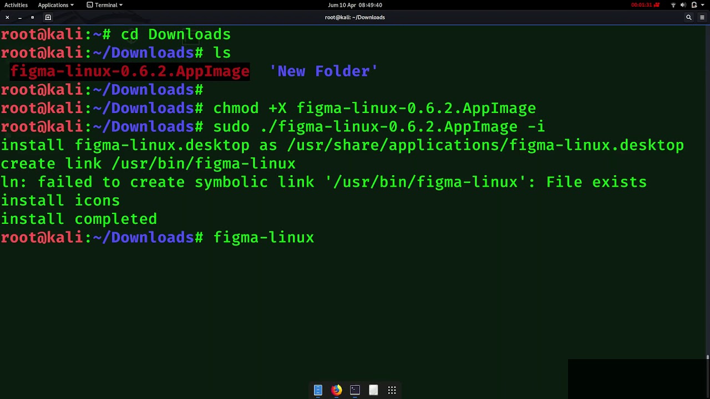The image size is (710, 399).
Task: Open the terminal hamburger menu
Action: coord(702,17)
